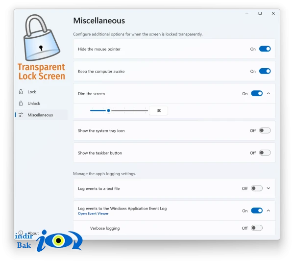Minimize the Transparent Lock Screen window
Screen dimensions: 294x263
pos(246,13)
